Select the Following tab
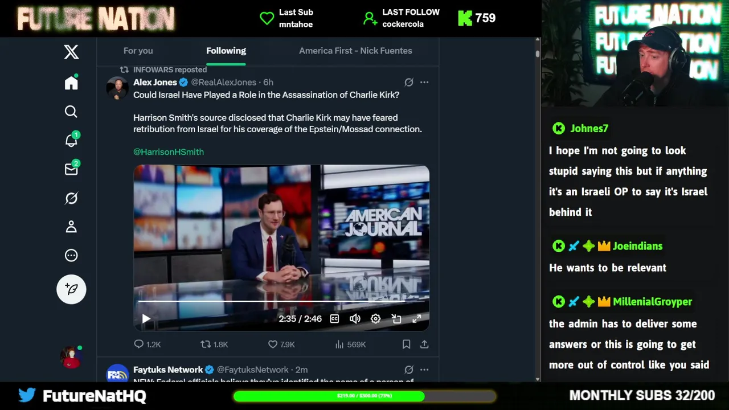729x410 pixels. click(x=226, y=51)
